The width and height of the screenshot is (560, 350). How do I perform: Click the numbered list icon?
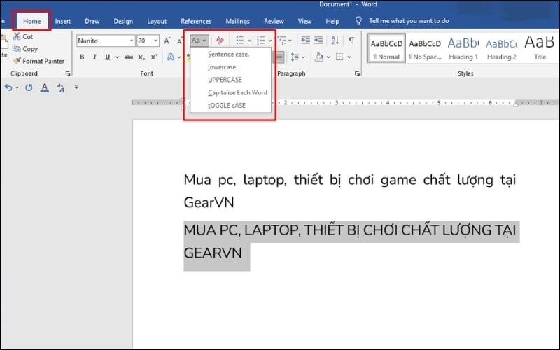click(261, 41)
